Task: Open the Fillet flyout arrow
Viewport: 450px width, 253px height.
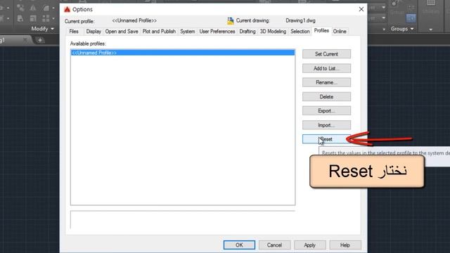Action: [x=53, y=8]
